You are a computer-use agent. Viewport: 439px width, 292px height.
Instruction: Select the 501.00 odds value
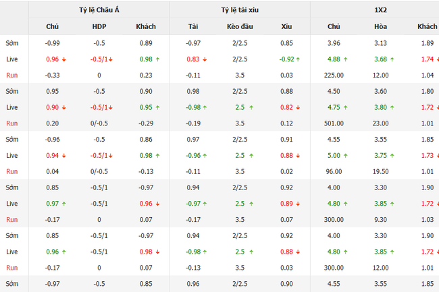(x=333, y=123)
